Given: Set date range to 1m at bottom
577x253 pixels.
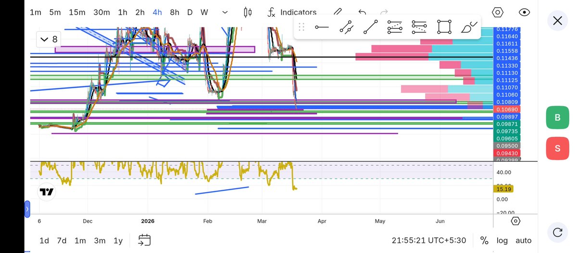Looking at the screenshot, I should click(x=80, y=241).
